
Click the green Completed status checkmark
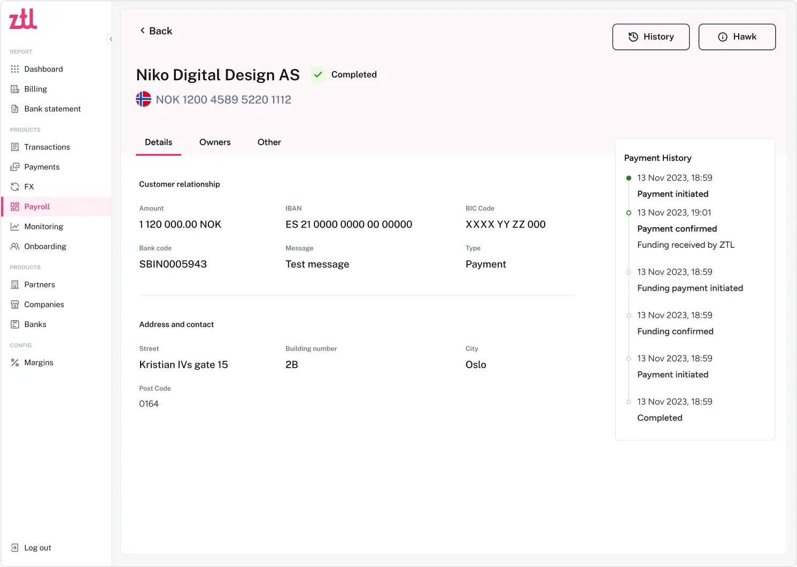(318, 75)
